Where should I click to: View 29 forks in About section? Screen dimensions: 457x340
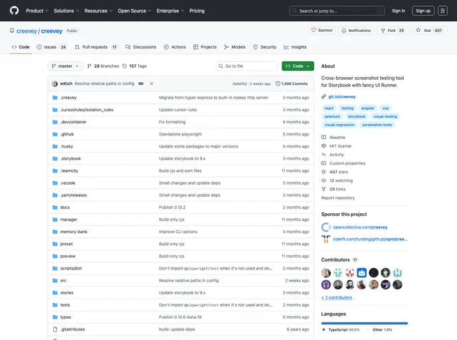(337, 189)
